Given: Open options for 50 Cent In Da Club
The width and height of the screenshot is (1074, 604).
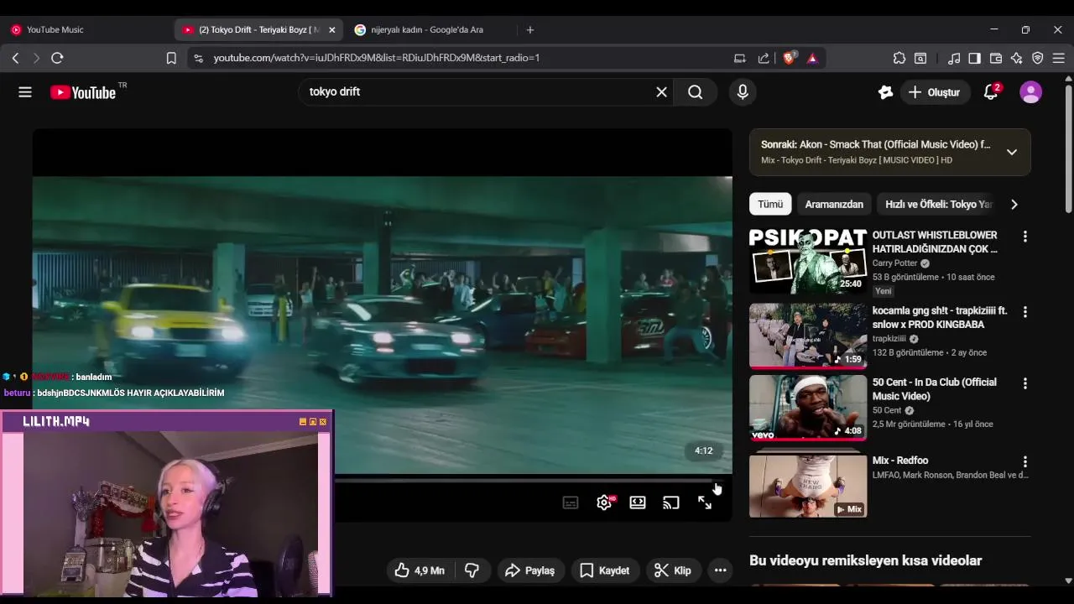Looking at the screenshot, I should click(x=1024, y=383).
